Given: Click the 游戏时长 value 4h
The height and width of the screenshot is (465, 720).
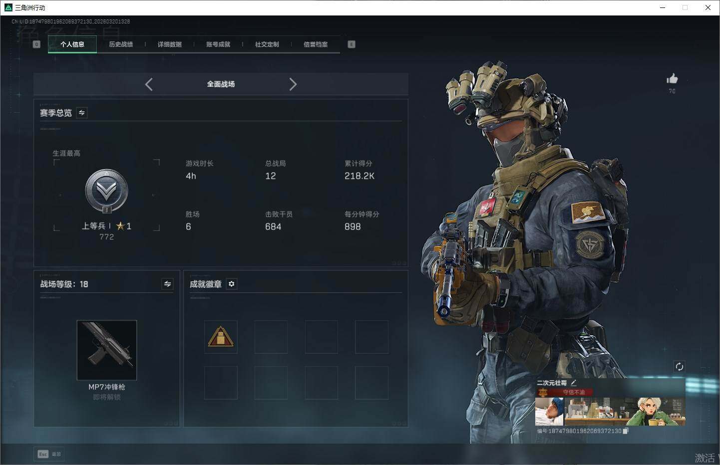Looking at the screenshot, I should tap(191, 176).
